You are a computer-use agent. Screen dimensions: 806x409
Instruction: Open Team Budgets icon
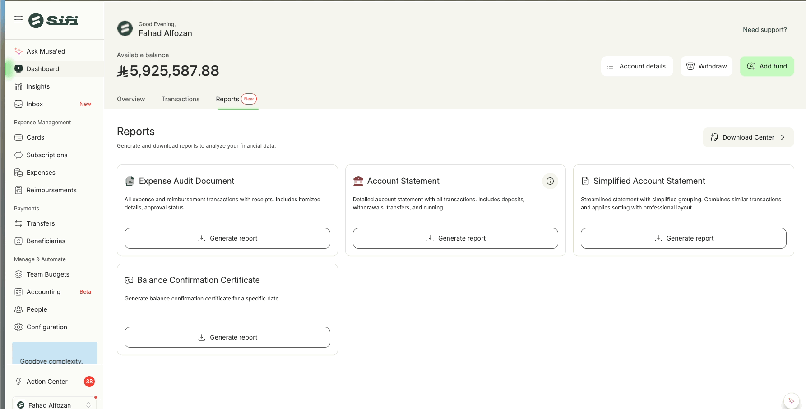(x=19, y=274)
